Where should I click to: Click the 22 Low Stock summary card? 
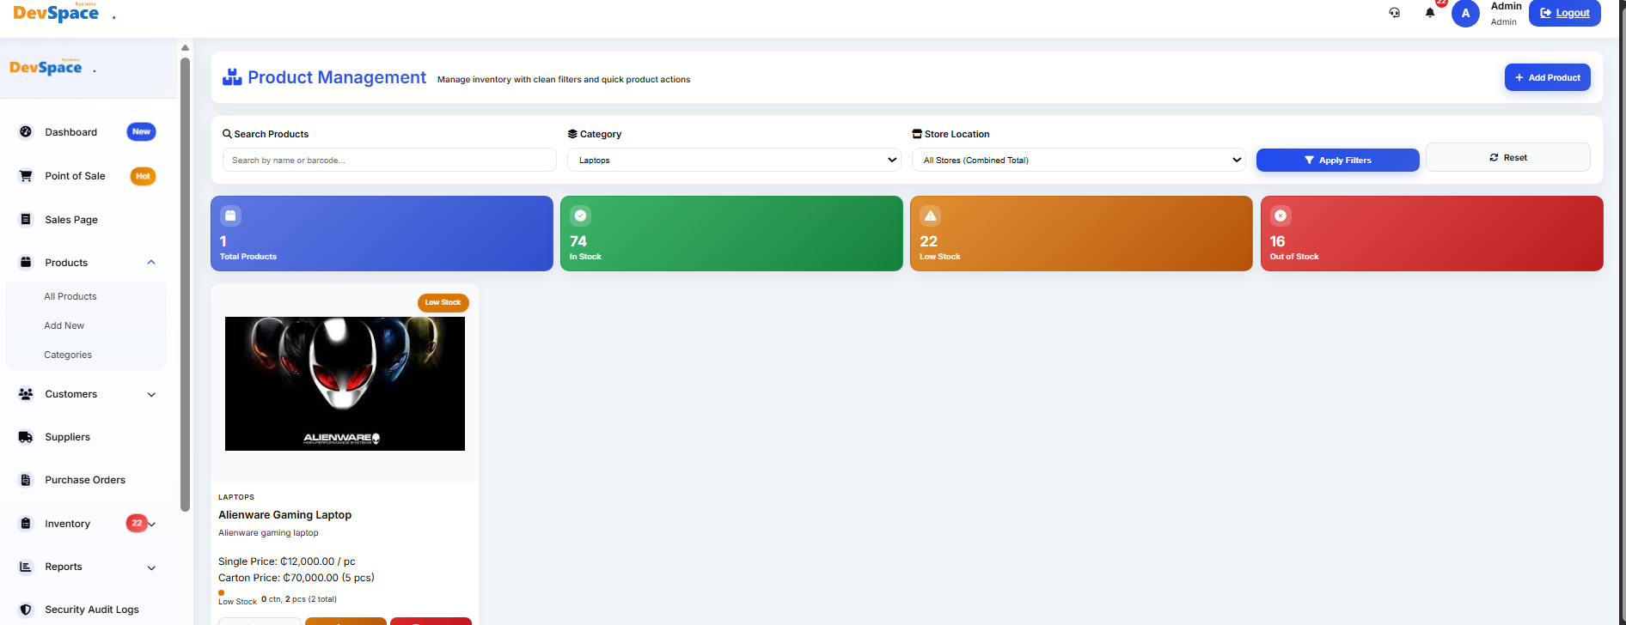click(1081, 234)
